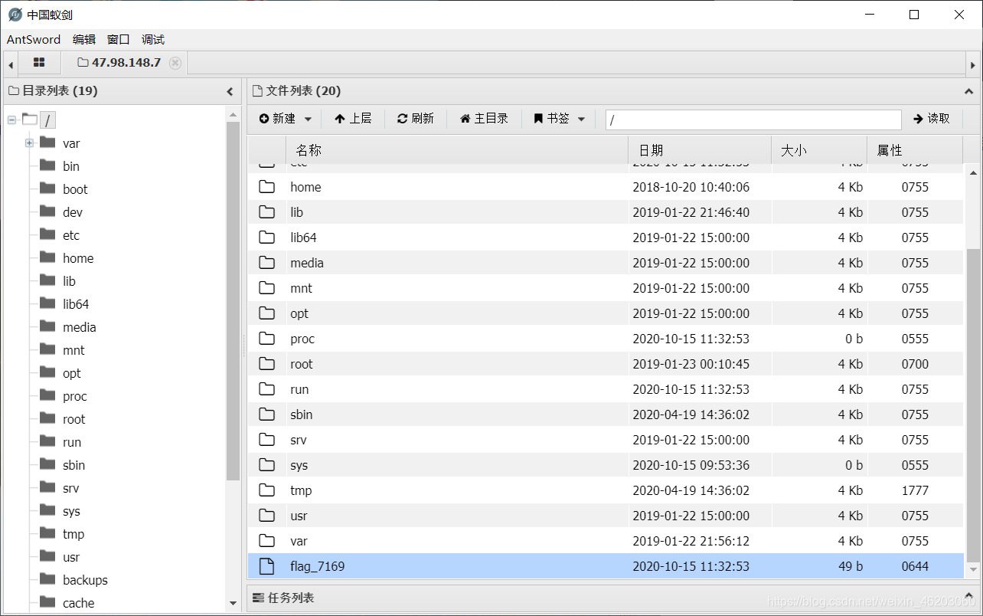This screenshot has width=983, height=616.
Task: Expand the var folder in tree
Action: tap(29, 143)
